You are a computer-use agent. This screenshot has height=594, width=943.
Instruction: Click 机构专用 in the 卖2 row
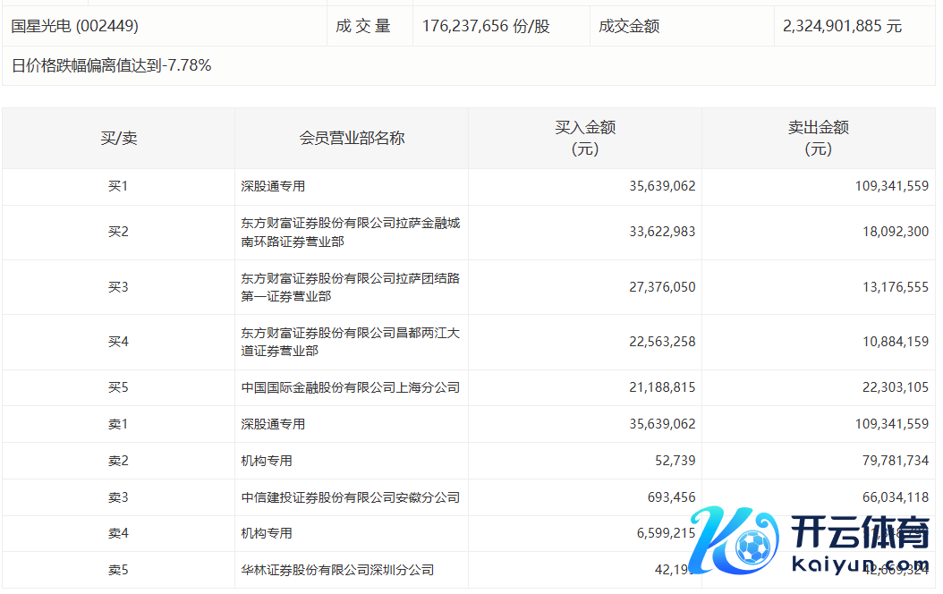(267, 461)
